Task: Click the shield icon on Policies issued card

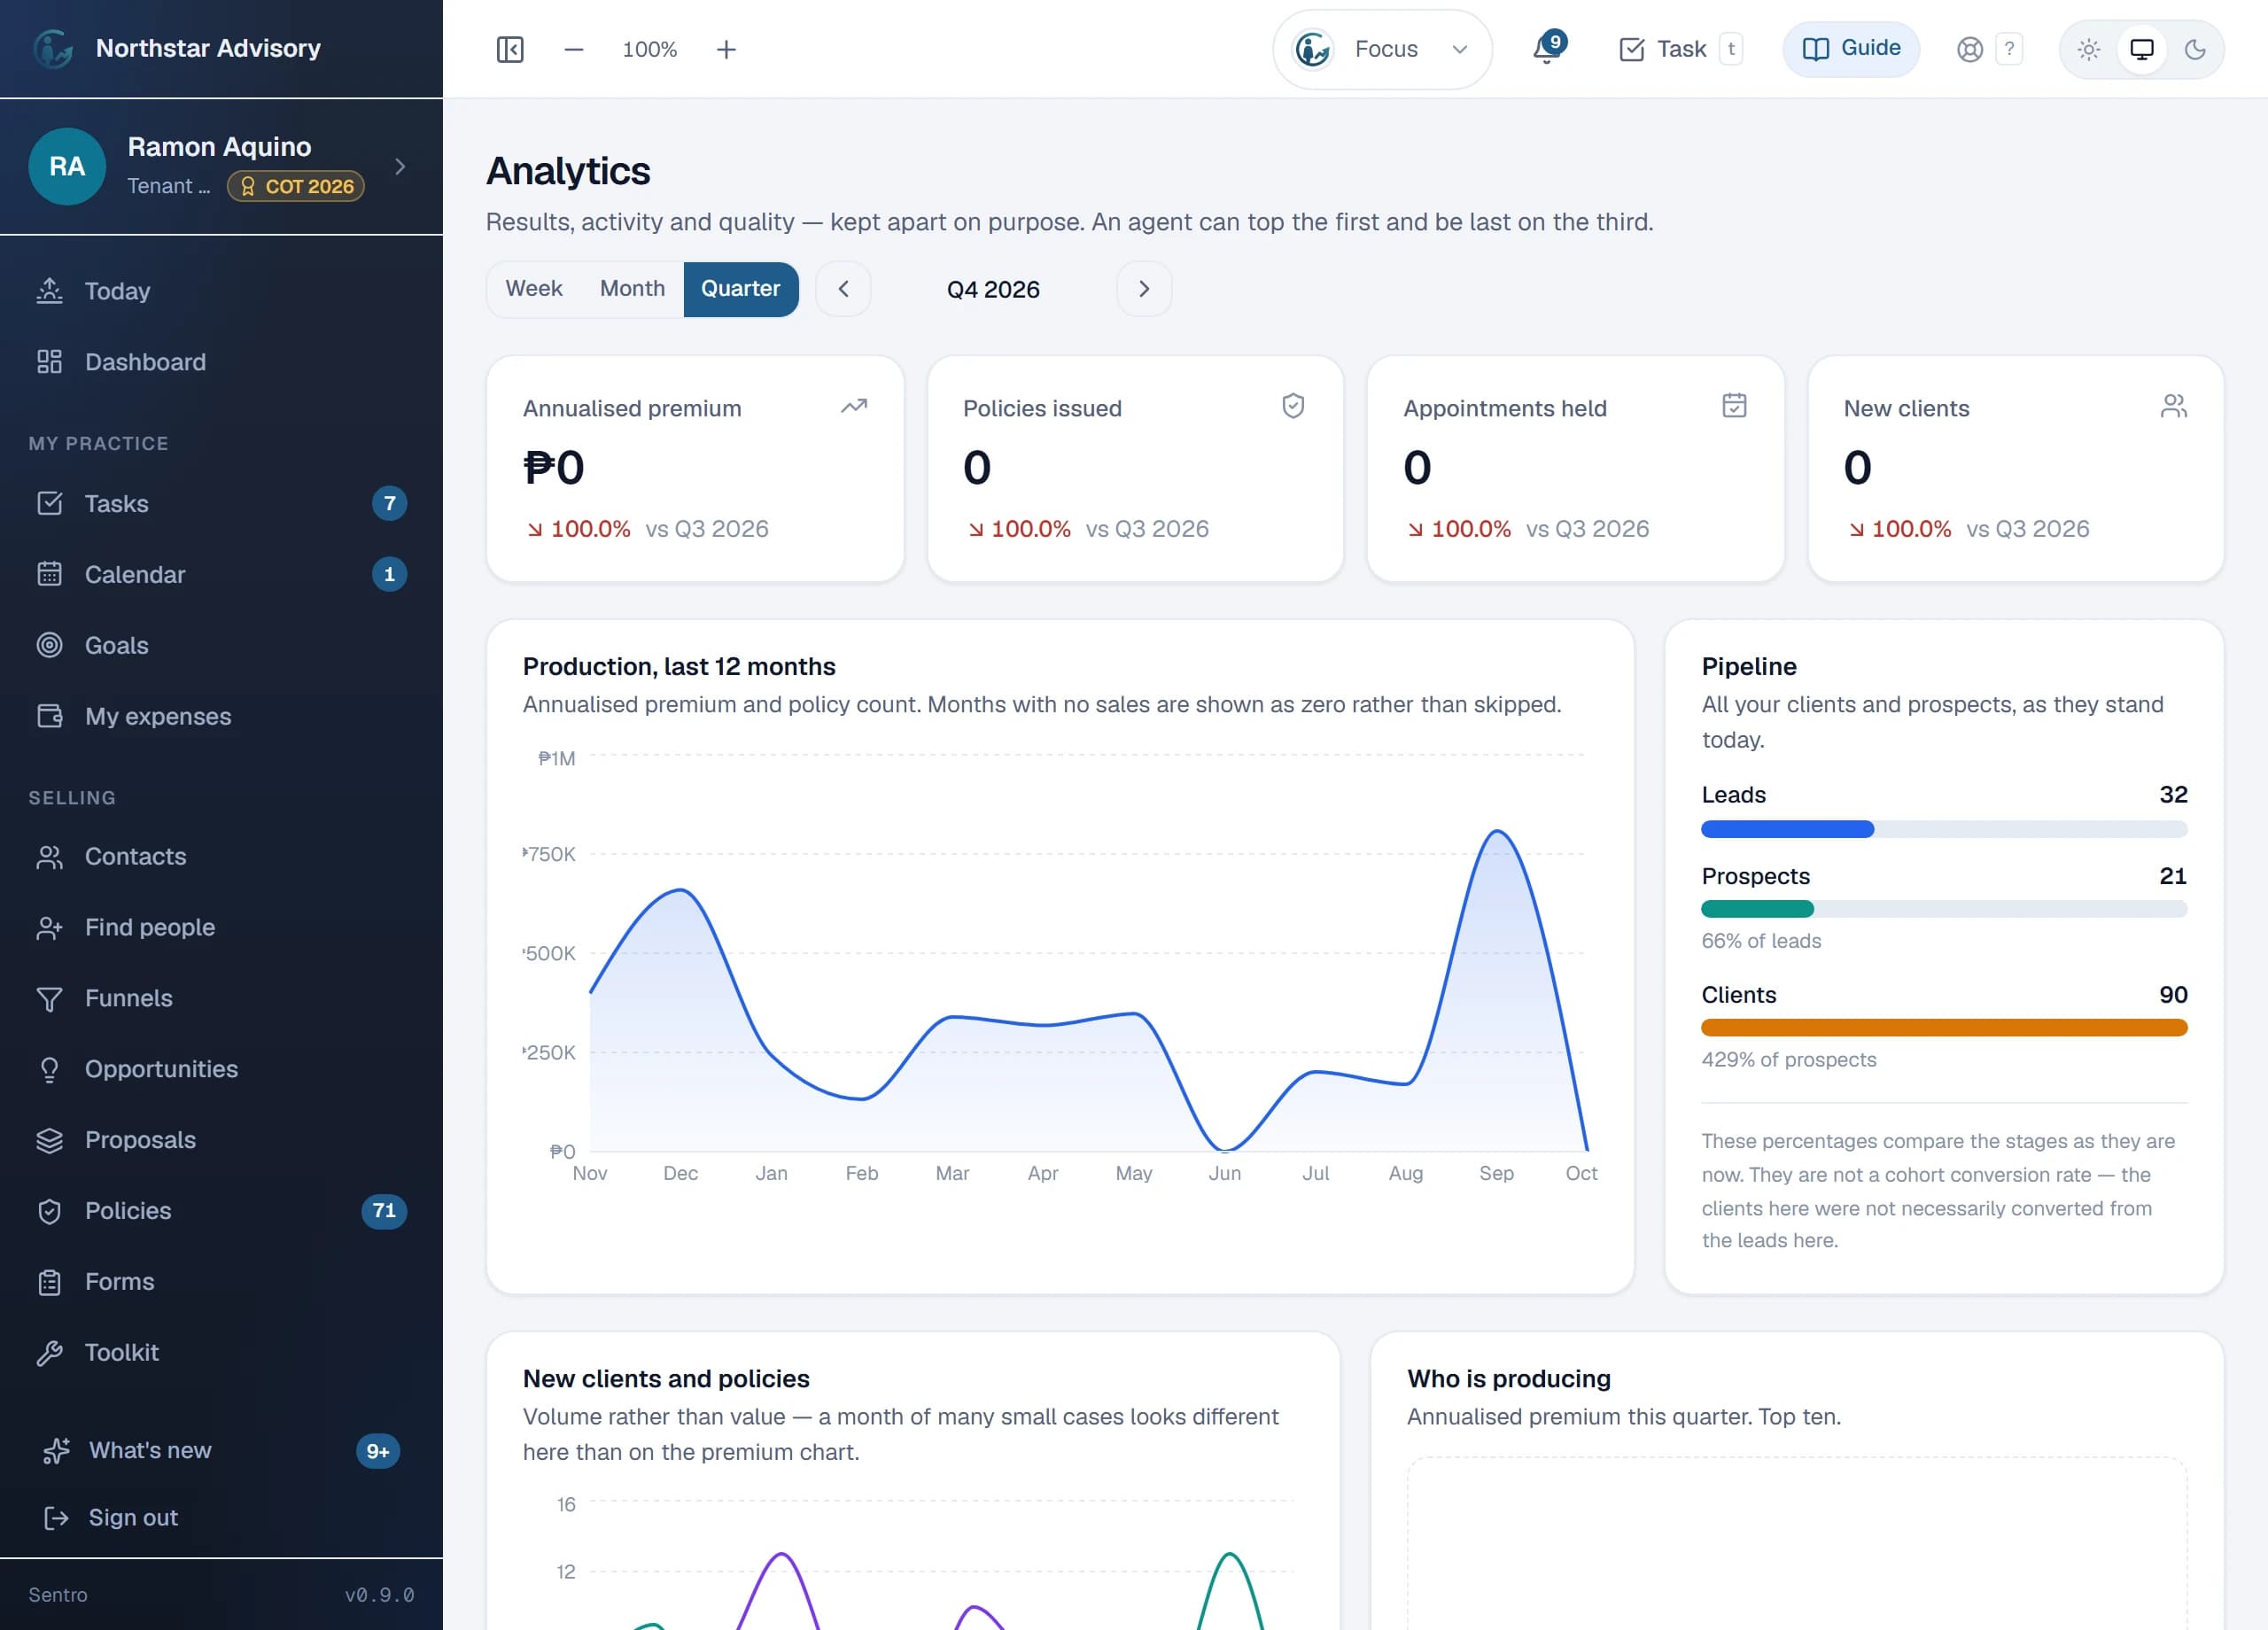Action: (x=1293, y=406)
